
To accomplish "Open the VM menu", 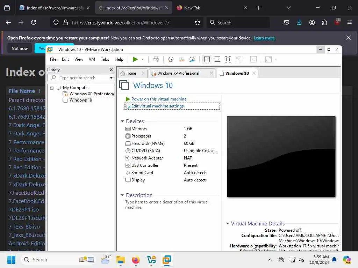I will pos(92,59).
